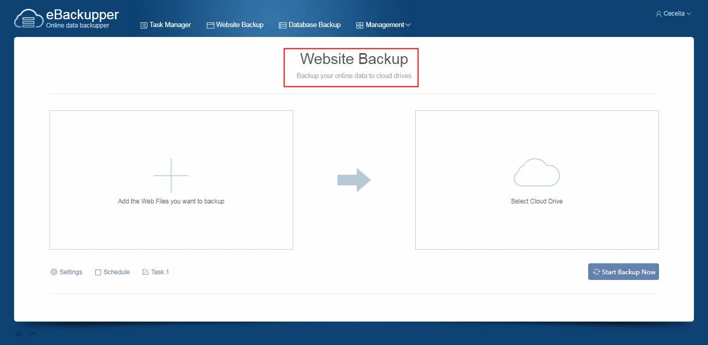
Task: Select the plus icon to add web files
Action: 171,175
